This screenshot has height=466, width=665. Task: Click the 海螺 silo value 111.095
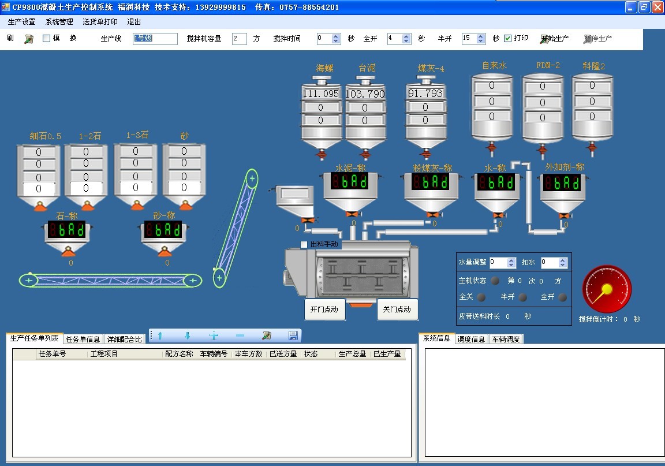click(x=320, y=94)
